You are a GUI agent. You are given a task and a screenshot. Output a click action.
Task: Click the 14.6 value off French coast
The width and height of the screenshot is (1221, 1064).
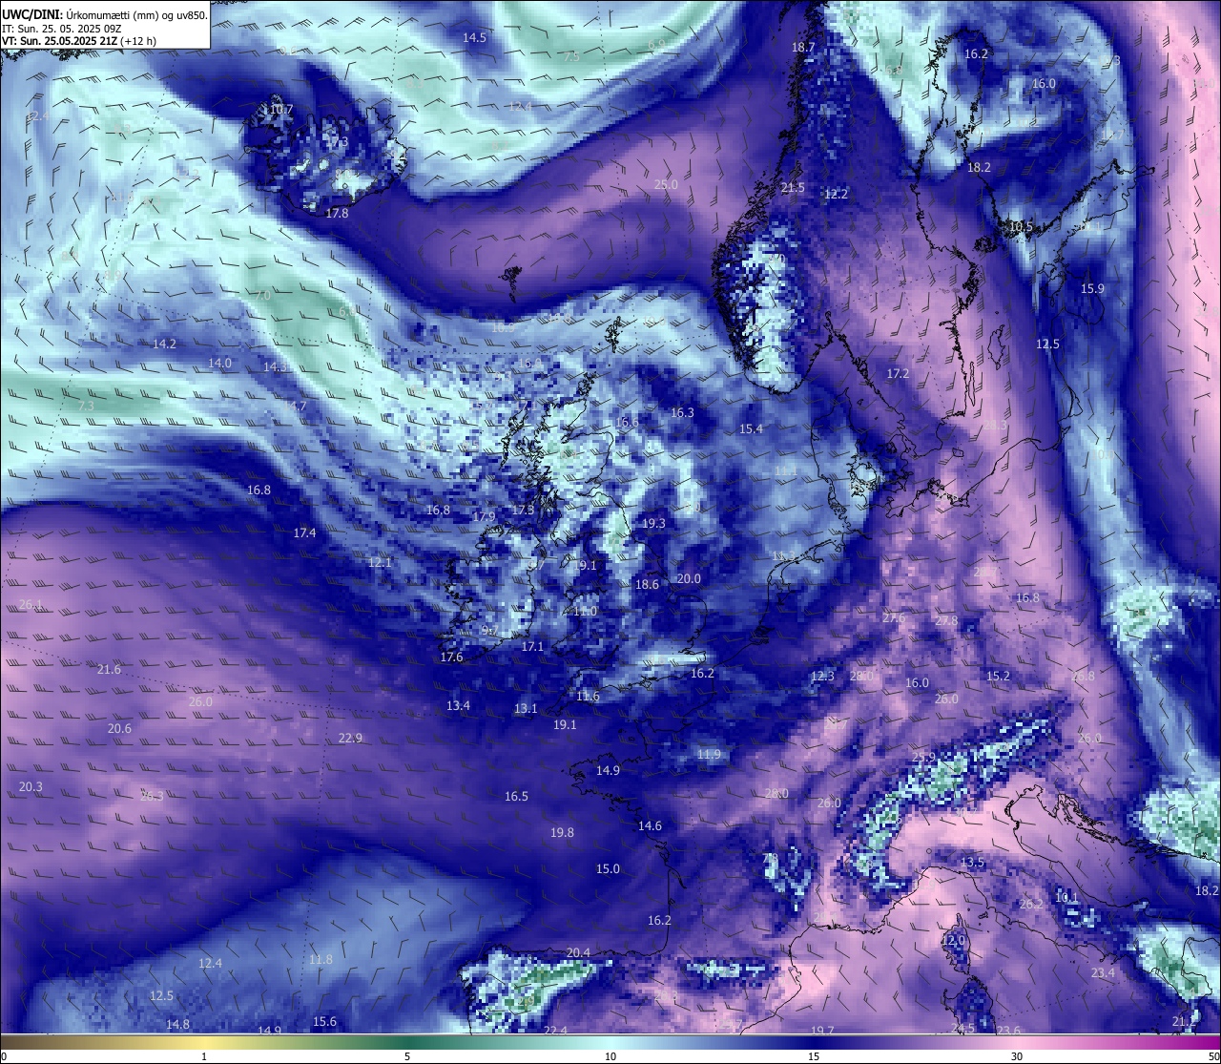(650, 825)
